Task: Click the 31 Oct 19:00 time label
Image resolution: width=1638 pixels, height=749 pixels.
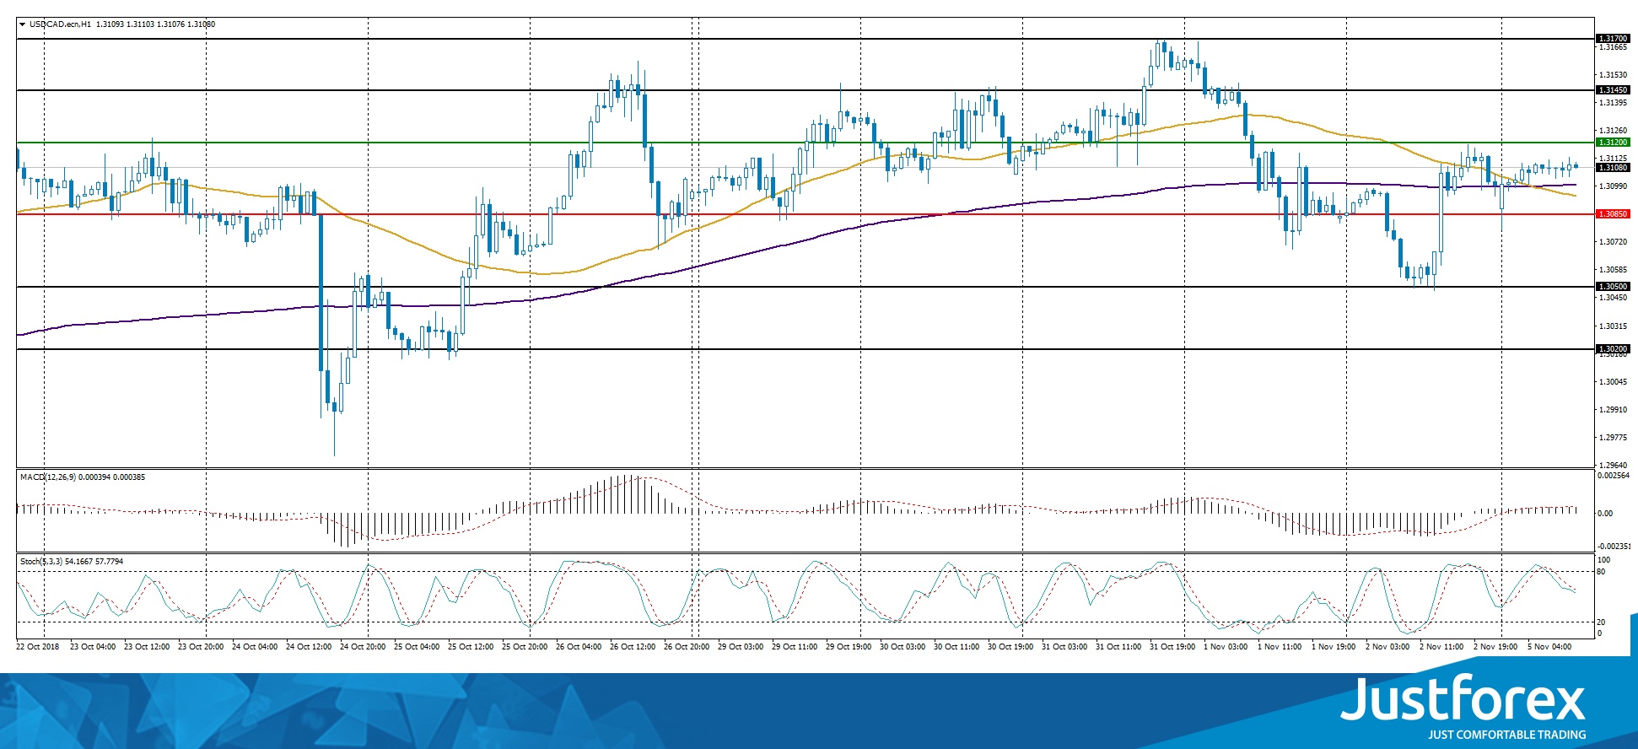Action: (x=1172, y=647)
